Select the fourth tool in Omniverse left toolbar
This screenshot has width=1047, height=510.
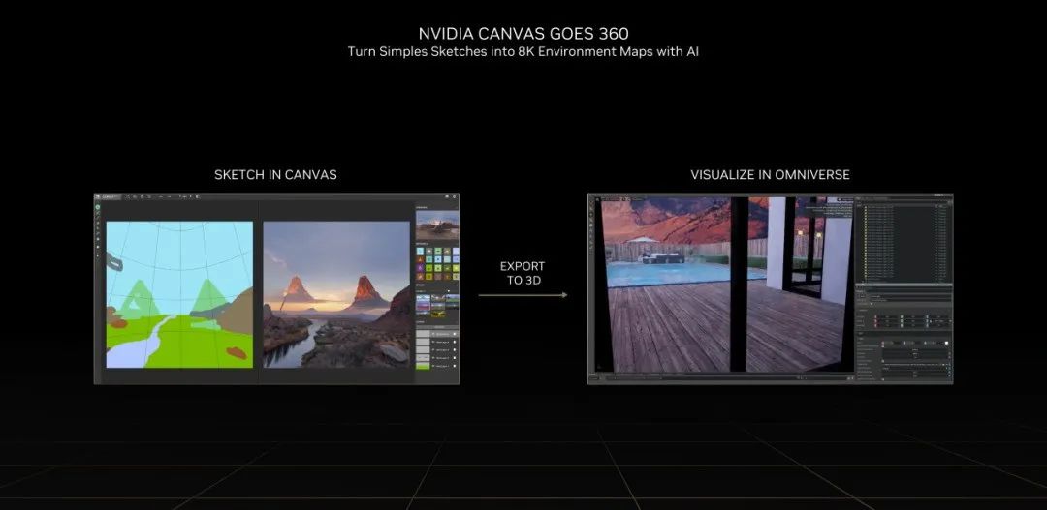click(x=591, y=220)
